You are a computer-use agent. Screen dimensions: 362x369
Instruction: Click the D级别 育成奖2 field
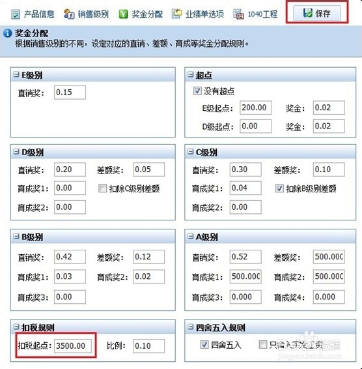[x=70, y=207]
